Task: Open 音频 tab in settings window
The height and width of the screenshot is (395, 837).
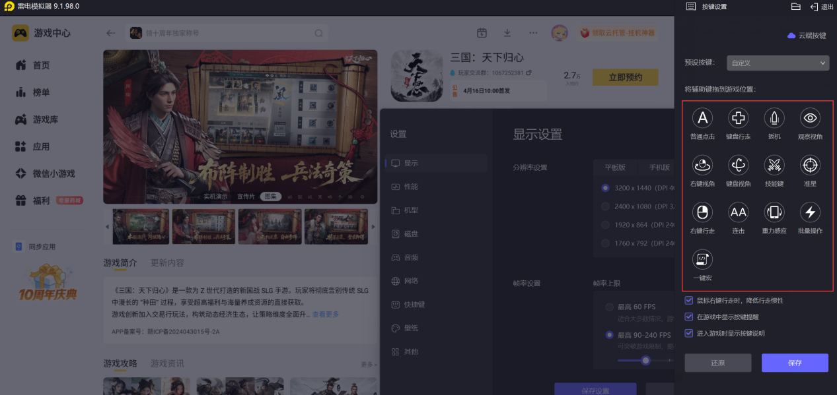Action: tap(436, 257)
